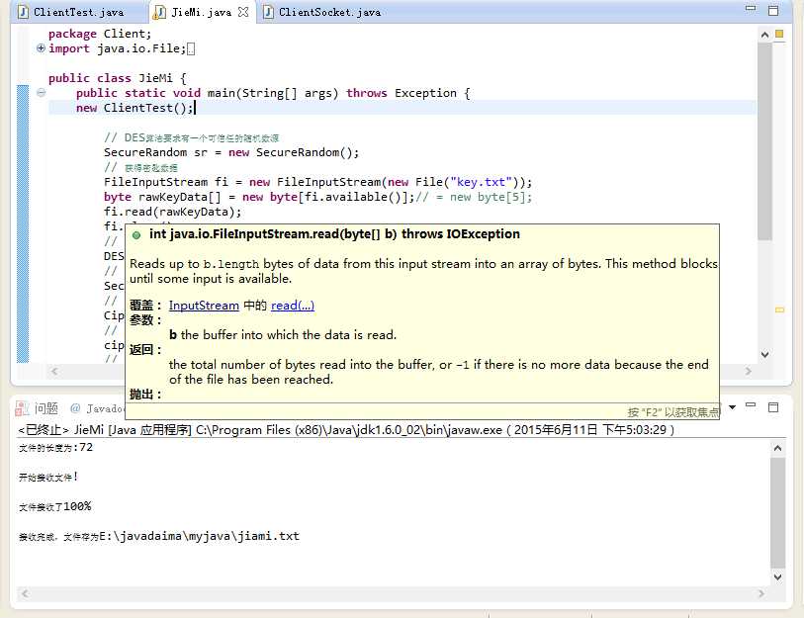804x618 pixels.
Task: Click the console vertical scrollbar thumb
Action: [777, 513]
